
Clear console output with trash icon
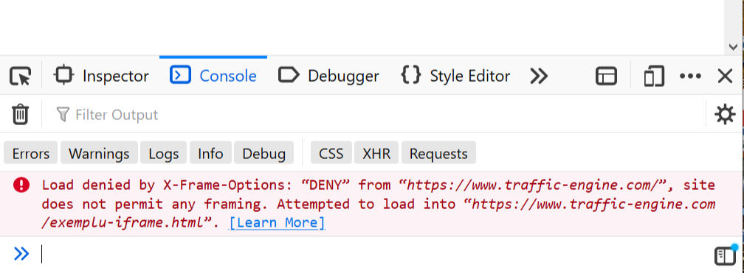tap(21, 115)
